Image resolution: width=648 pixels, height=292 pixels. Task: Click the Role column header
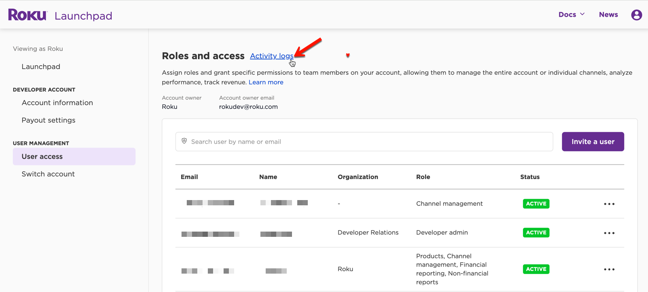[423, 177]
